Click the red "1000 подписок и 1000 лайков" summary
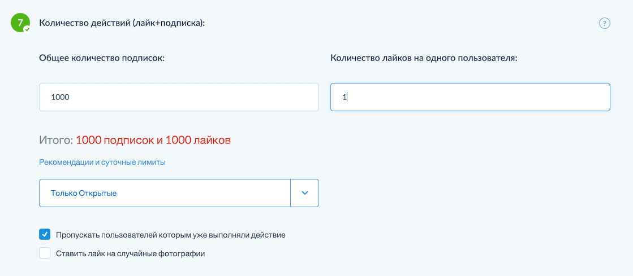Image resolution: width=633 pixels, height=276 pixels. click(x=153, y=140)
